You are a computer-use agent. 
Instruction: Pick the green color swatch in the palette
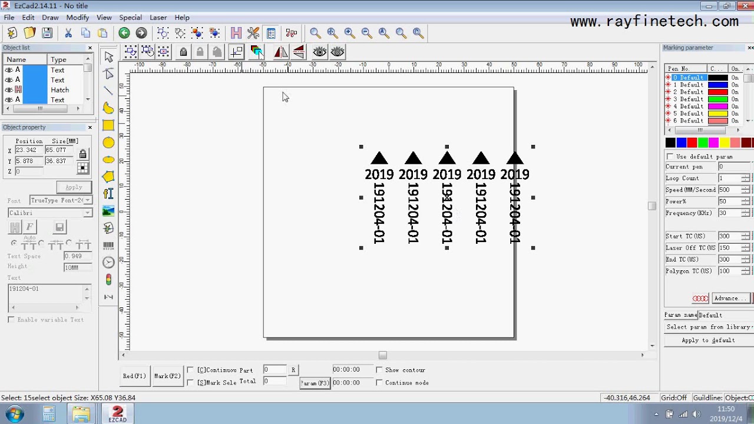[x=703, y=143]
